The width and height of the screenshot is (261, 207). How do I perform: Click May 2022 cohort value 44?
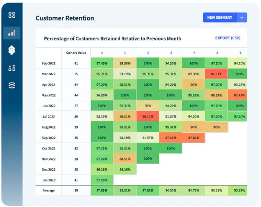[x=76, y=95]
